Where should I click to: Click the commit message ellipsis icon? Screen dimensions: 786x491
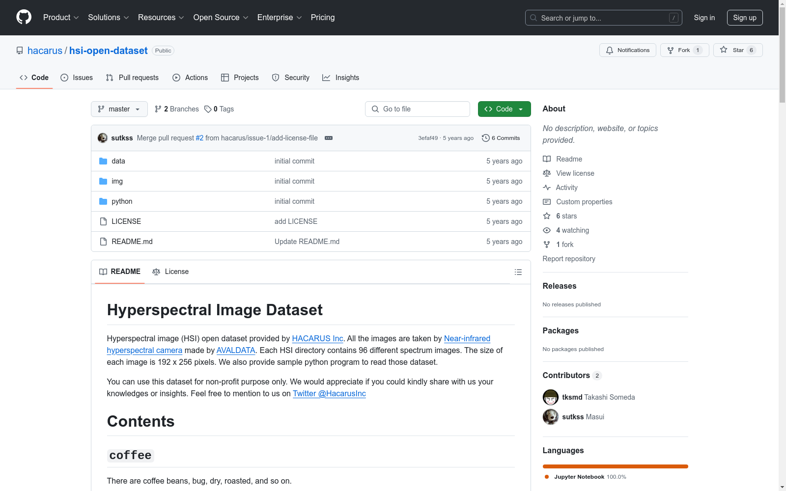pyautogui.click(x=328, y=138)
